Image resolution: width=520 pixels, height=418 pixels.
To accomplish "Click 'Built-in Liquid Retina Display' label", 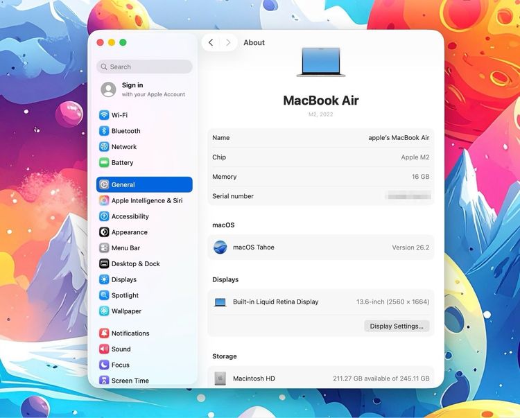I will (x=275, y=302).
